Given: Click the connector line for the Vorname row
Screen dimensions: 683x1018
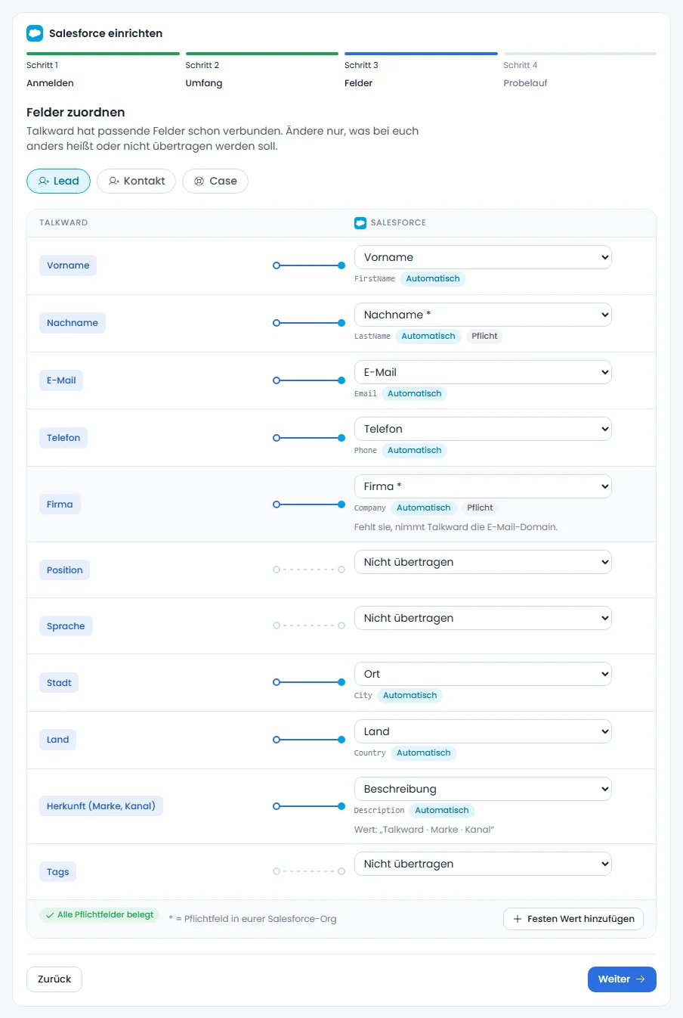Looking at the screenshot, I should (309, 265).
